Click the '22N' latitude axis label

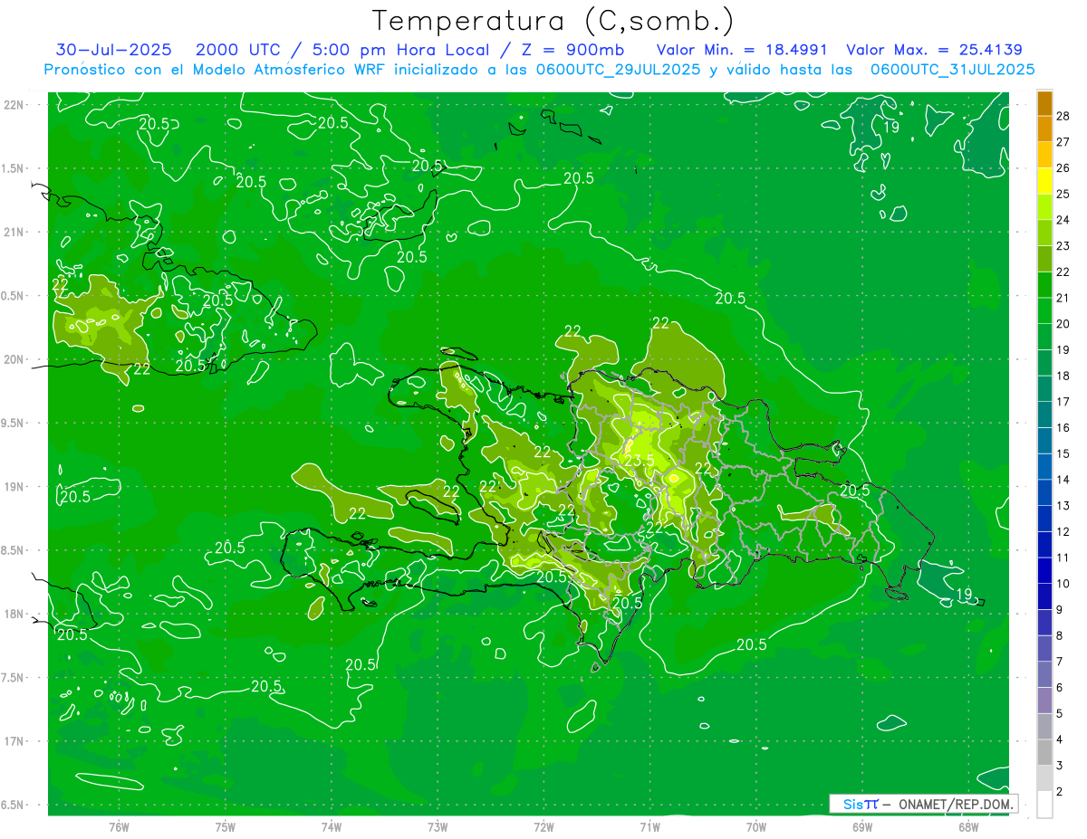14,105
